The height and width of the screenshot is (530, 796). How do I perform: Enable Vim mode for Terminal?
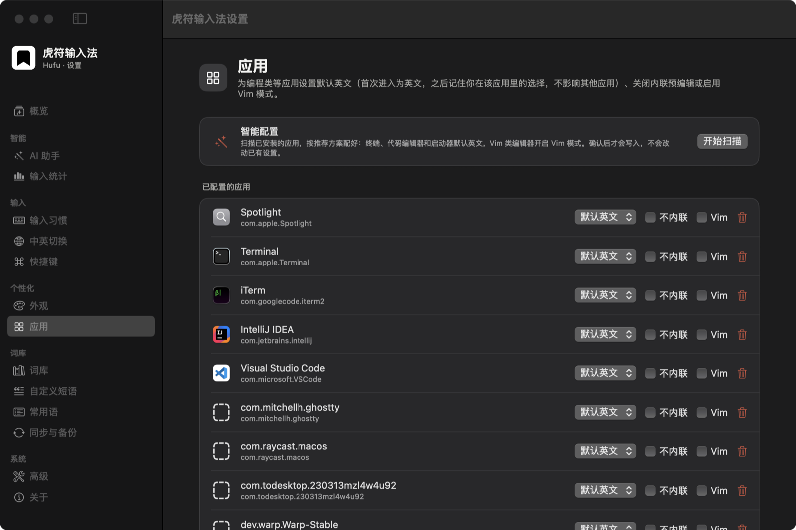702,257
